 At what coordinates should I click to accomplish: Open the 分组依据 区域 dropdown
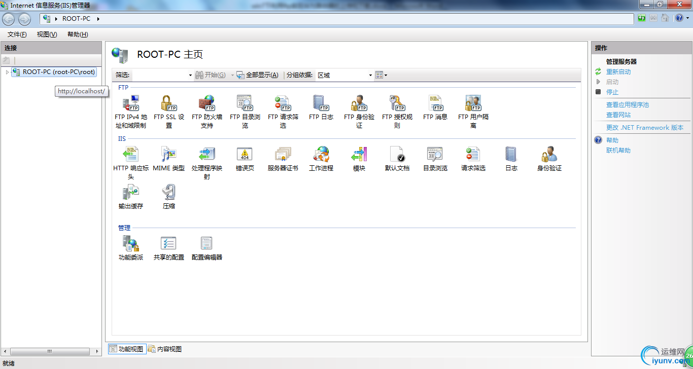(x=344, y=75)
